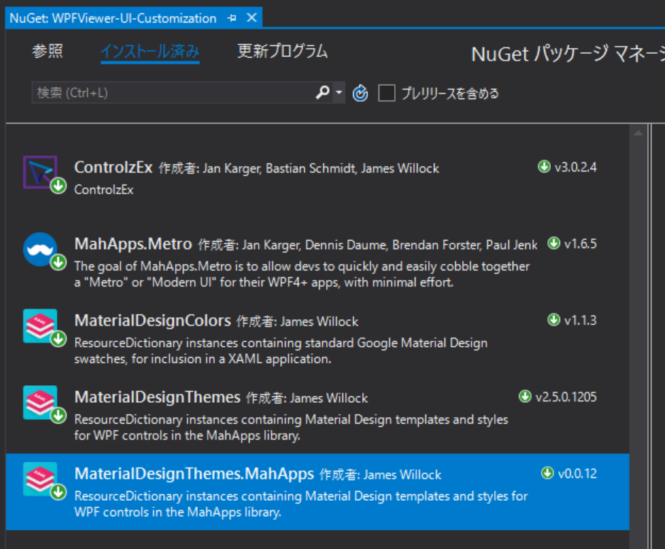The width and height of the screenshot is (665, 549).
Task: Click green installed icon next to v3.0.2.4
Action: pyautogui.click(x=544, y=166)
